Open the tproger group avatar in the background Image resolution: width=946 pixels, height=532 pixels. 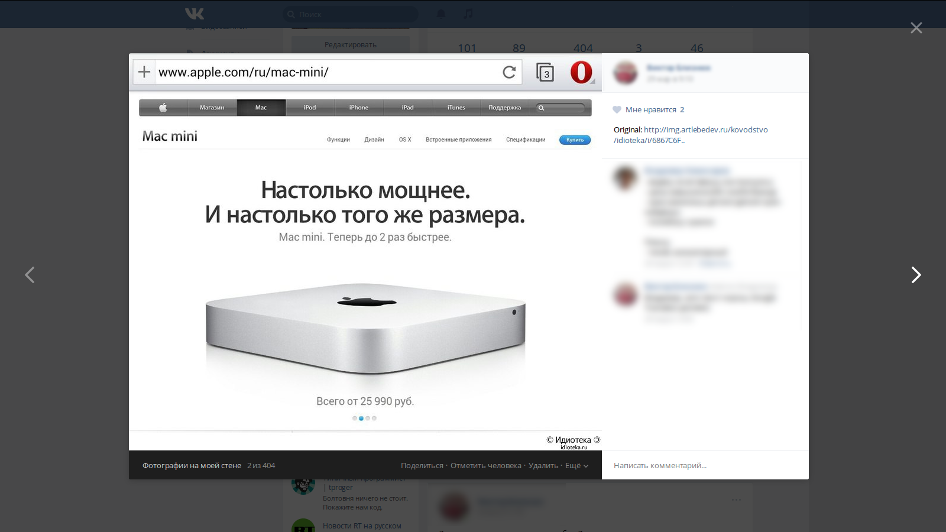tap(303, 484)
